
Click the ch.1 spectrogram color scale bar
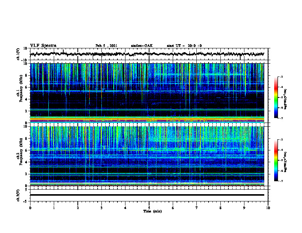(276, 97)
